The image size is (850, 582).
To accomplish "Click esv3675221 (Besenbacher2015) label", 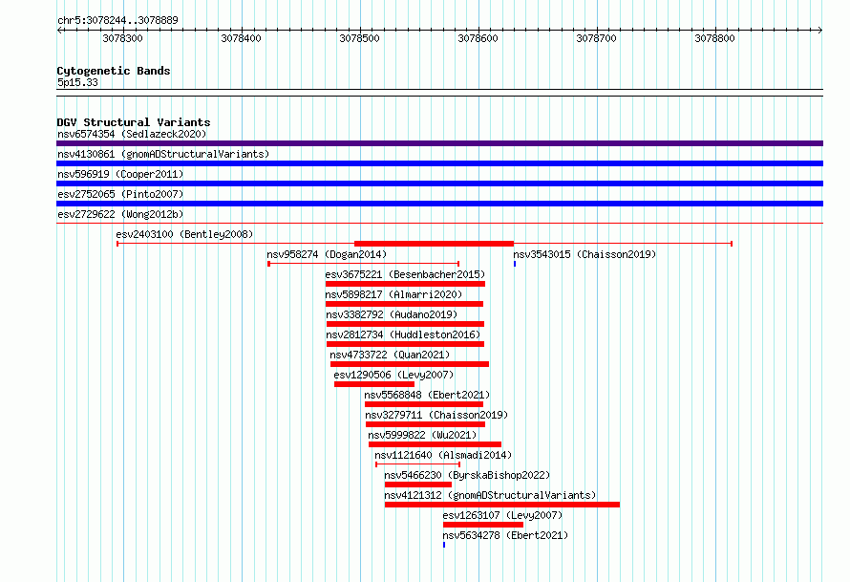I will pyautogui.click(x=405, y=274).
